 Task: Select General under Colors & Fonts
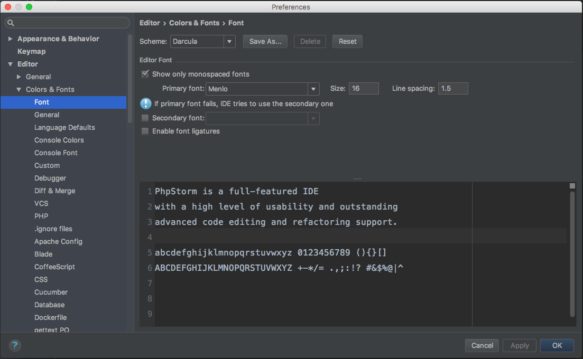47,115
